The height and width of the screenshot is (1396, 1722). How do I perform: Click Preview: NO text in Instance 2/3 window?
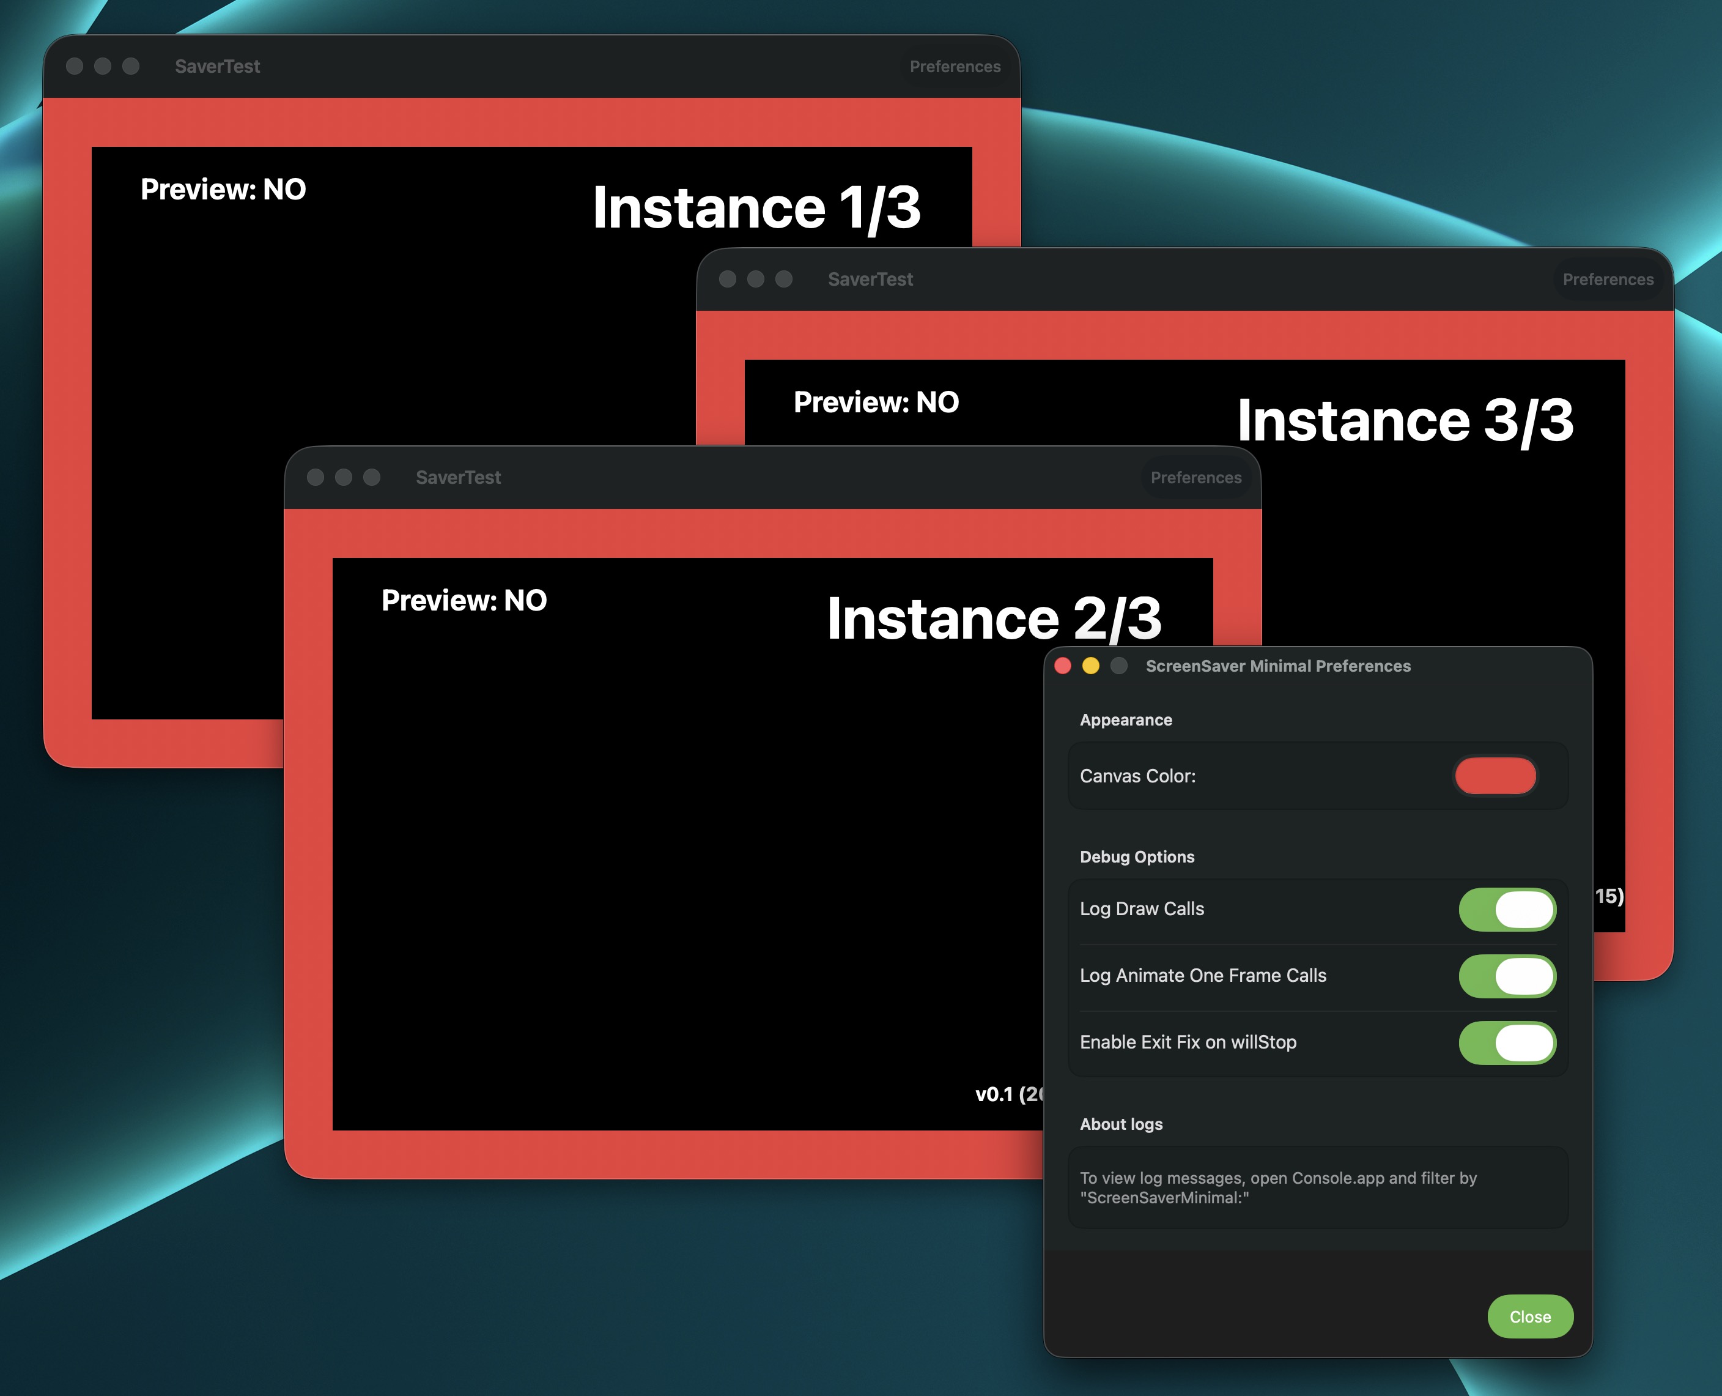pos(465,601)
